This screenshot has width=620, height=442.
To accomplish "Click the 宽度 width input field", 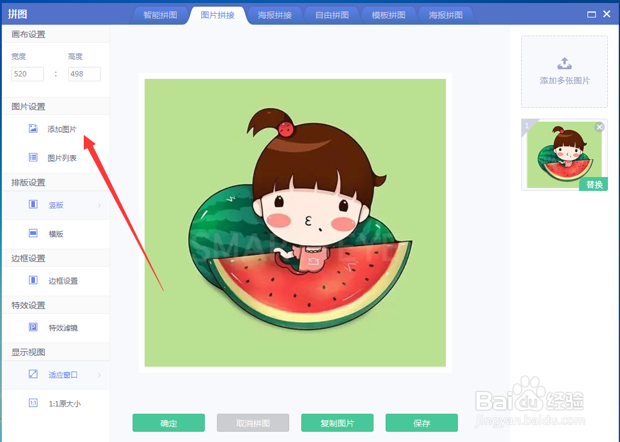I will coord(28,74).
